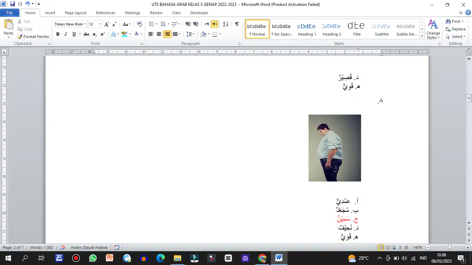Click Change Styles button
The width and height of the screenshot is (472, 265).
tap(433, 29)
